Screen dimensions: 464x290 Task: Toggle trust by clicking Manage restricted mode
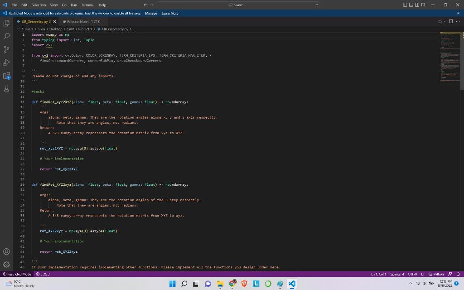(x=151, y=13)
